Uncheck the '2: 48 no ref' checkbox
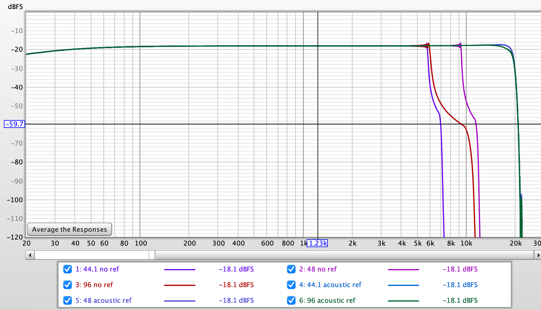This screenshot has height=310, width=541. (x=291, y=269)
